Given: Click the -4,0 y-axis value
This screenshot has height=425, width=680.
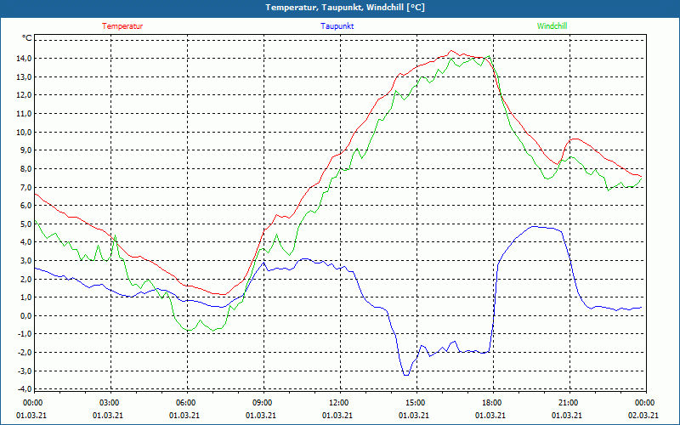Looking at the screenshot, I should point(25,389).
